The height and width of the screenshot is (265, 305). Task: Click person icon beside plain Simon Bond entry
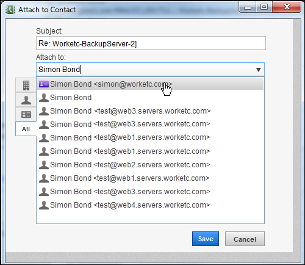tap(44, 98)
